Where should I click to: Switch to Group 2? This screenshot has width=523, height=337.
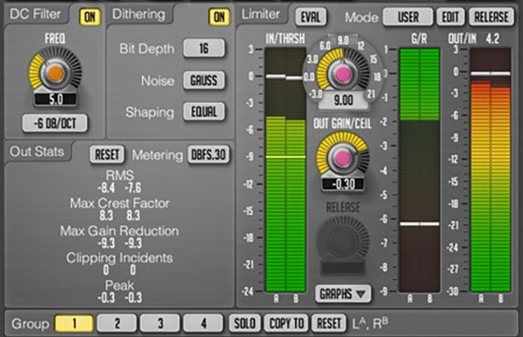(x=117, y=323)
